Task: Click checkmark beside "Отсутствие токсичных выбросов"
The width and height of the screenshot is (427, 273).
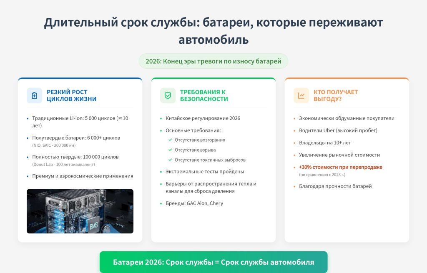Action: (170, 160)
